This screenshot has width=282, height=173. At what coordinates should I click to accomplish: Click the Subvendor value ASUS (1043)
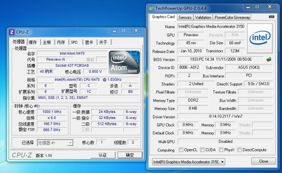249,67
